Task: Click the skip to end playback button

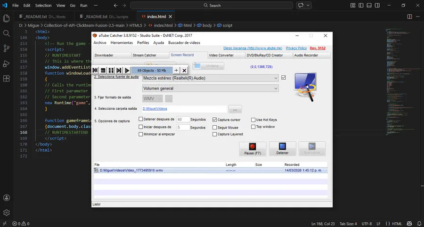Action: pyautogui.click(x=119, y=71)
